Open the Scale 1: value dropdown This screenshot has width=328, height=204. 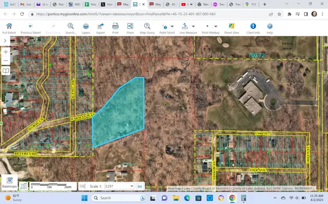coord(119,186)
